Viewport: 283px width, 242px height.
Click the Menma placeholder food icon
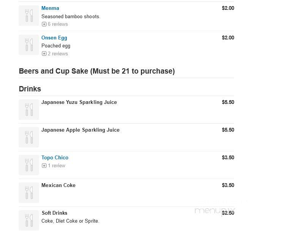coord(29,16)
